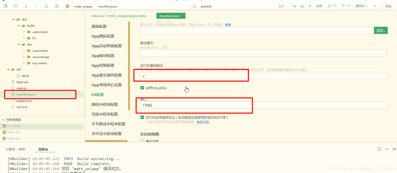The image size is (397, 173).
Task: Click the run play icon in toolbar
Action: pos(57,6)
